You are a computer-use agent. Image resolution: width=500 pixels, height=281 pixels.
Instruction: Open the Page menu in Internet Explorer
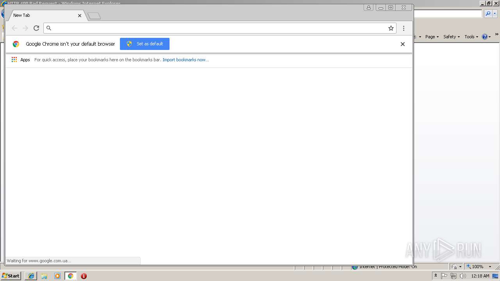pos(432,37)
